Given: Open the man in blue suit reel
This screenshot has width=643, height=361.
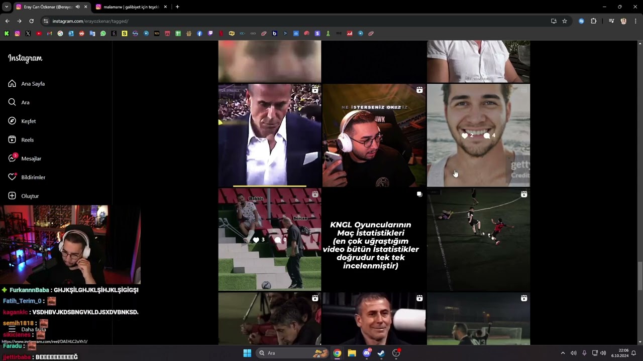Looking at the screenshot, I should (270, 135).
